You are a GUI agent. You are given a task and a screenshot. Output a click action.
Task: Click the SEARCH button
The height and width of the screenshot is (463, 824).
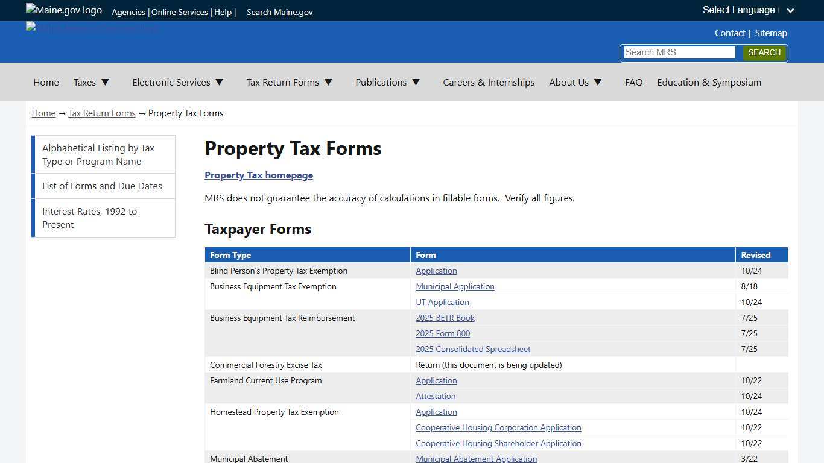[764, 52]
